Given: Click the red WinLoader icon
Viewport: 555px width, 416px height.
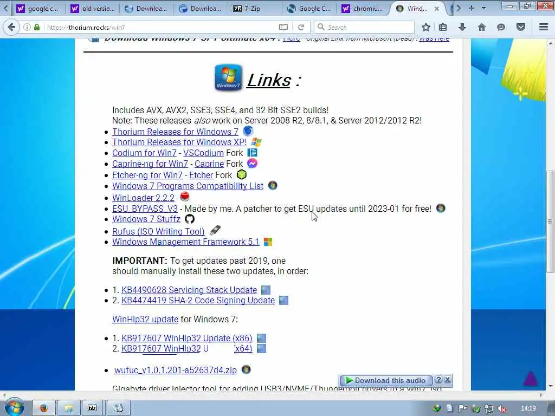Looking at the screenshot, I should (x=184, y=196).
